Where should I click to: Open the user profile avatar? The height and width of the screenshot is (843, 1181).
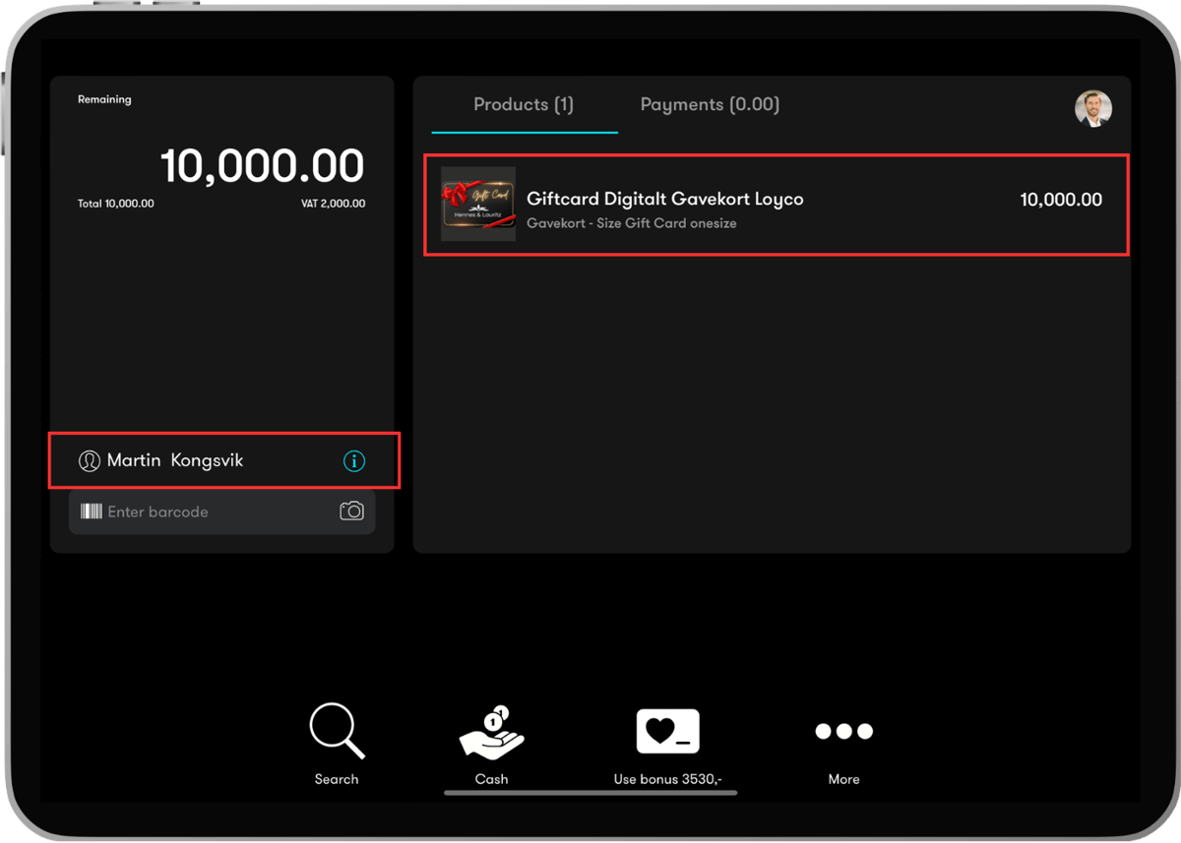point(1093,108)
